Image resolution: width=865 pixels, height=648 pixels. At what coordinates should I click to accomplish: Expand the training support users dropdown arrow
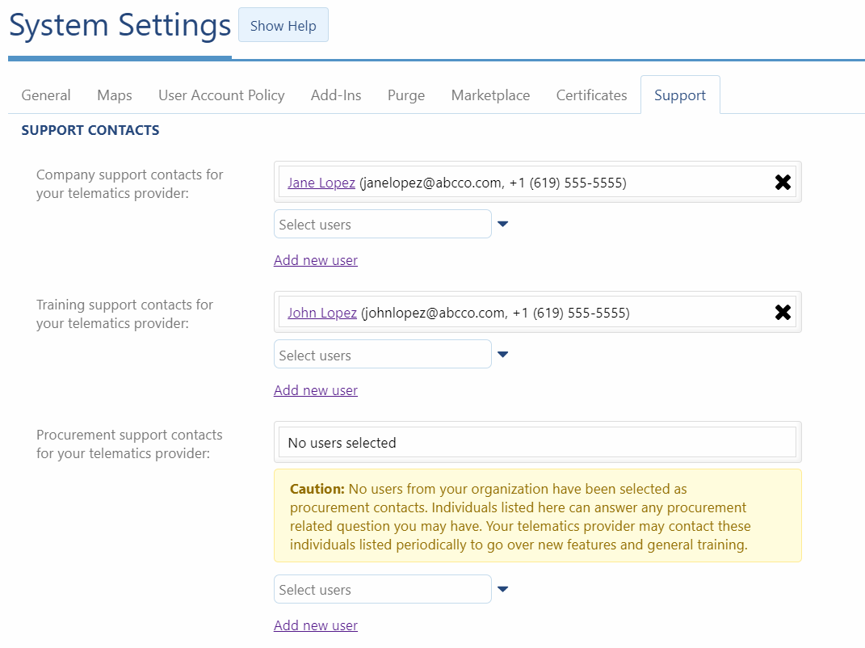tap(502, 355)
